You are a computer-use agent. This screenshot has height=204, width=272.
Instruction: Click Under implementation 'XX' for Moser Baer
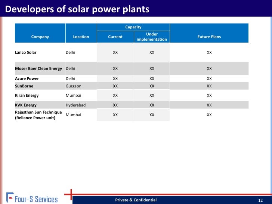(152, 68)
